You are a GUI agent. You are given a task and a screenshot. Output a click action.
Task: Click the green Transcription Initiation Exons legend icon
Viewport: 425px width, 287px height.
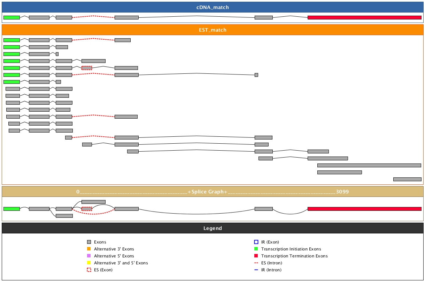[256, 249]
